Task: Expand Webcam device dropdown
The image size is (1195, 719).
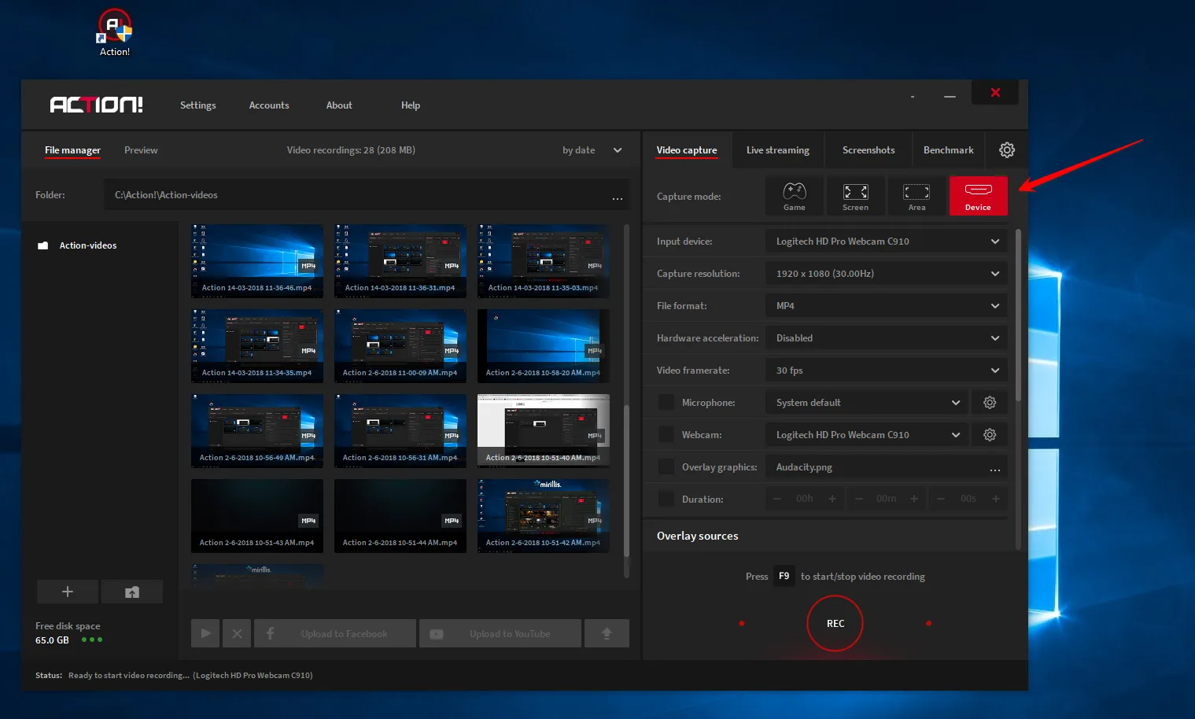Action: click(867, 435)
